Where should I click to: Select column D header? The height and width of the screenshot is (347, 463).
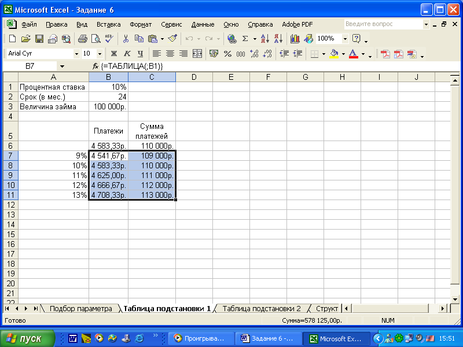[194, 77]
